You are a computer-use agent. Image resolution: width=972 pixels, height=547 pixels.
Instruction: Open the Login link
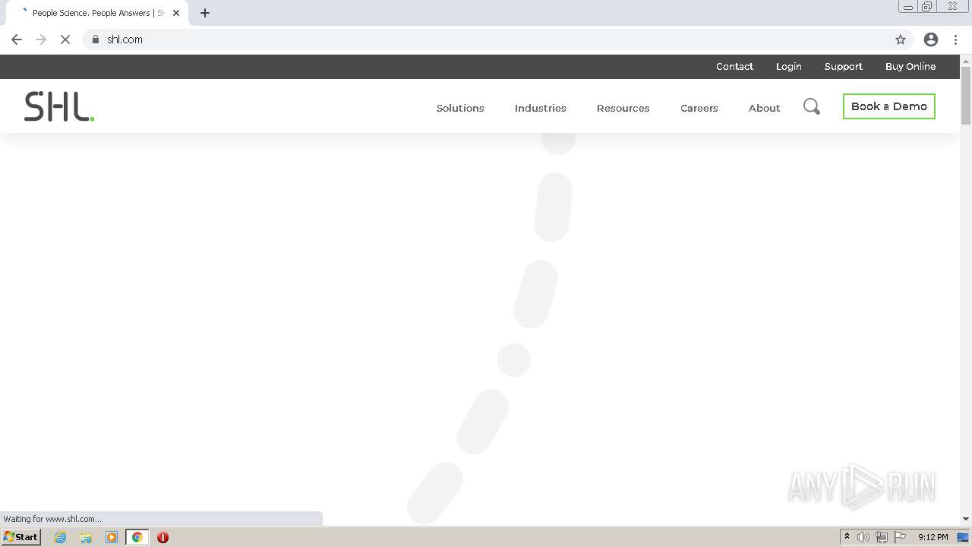(789, 67)
